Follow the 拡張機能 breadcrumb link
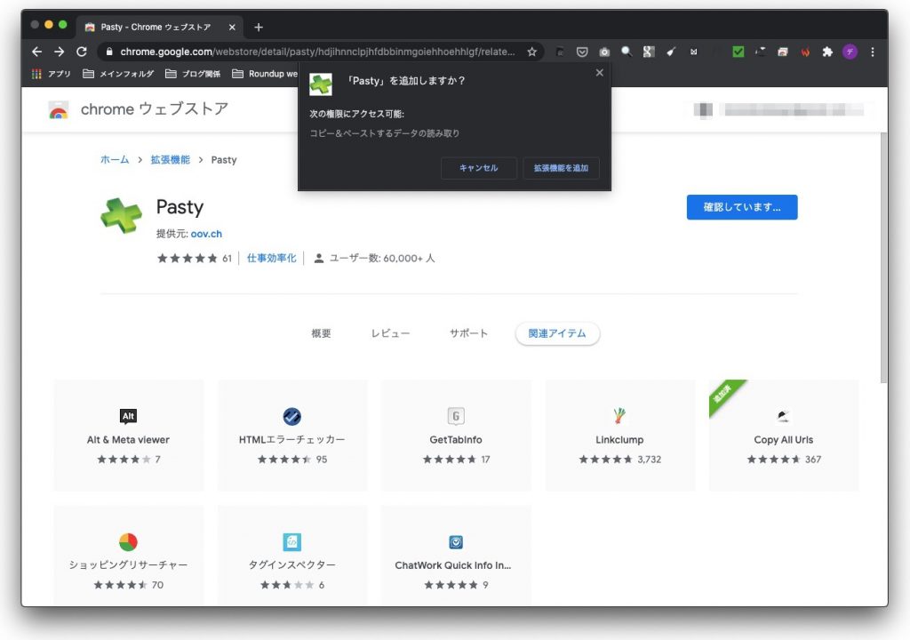Image resolution: width=910 pixels, height=640 pixels. click(x=171, y=160)
